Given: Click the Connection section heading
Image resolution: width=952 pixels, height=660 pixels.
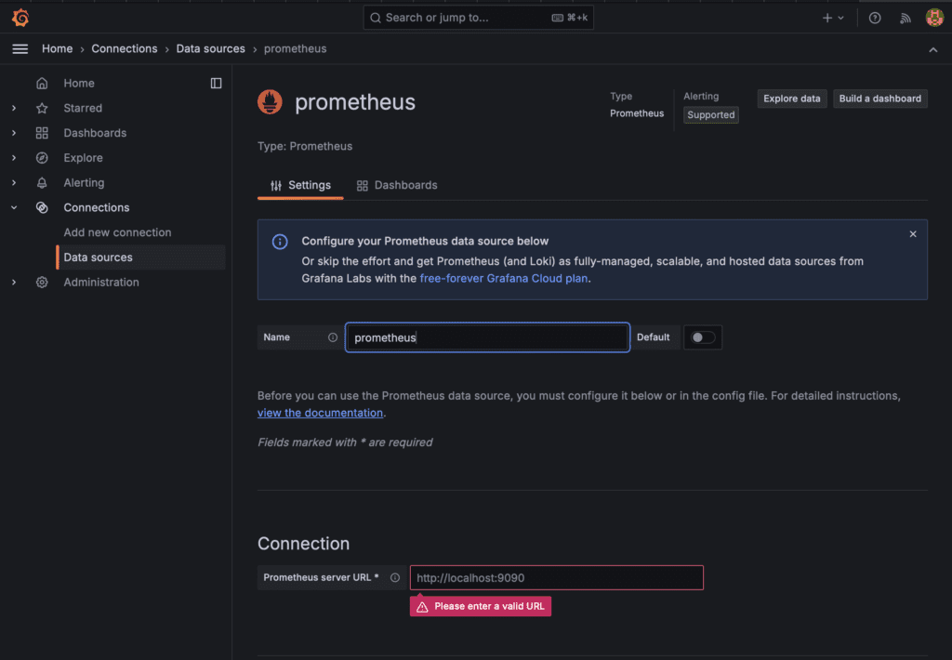Looking at the screenshot, I should click(304, 544).
